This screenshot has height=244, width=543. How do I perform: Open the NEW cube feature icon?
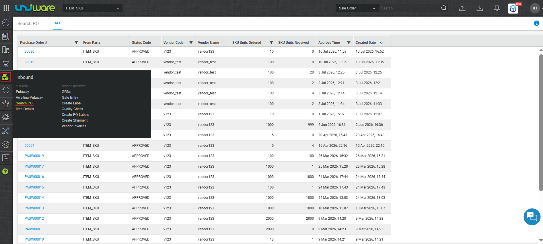coord(514,9)
